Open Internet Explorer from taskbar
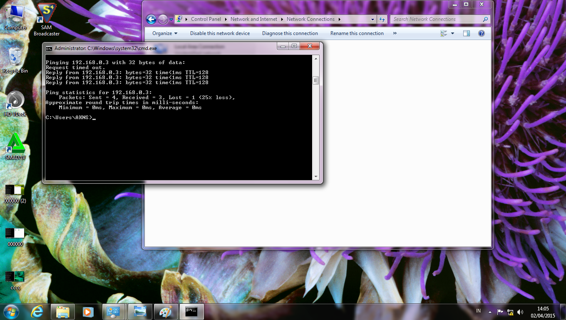The width and height of the screenshot is (566, 320). click(37, 312)
